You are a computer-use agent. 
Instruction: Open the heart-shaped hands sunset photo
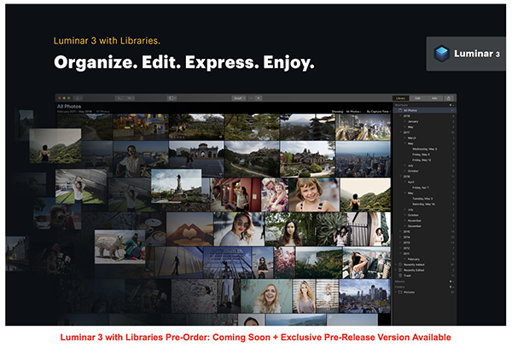tap(189, 229)
